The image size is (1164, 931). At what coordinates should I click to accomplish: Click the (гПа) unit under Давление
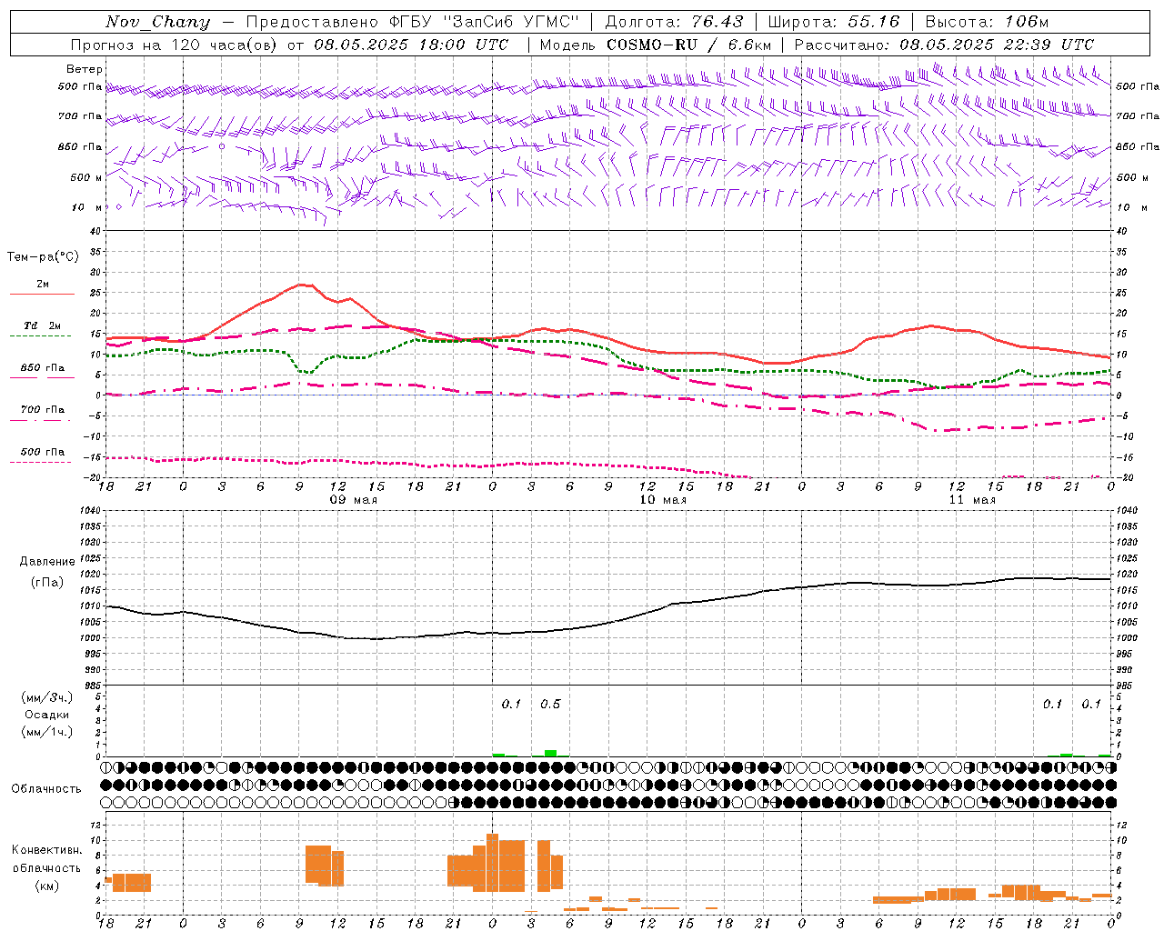click(47, 583)
